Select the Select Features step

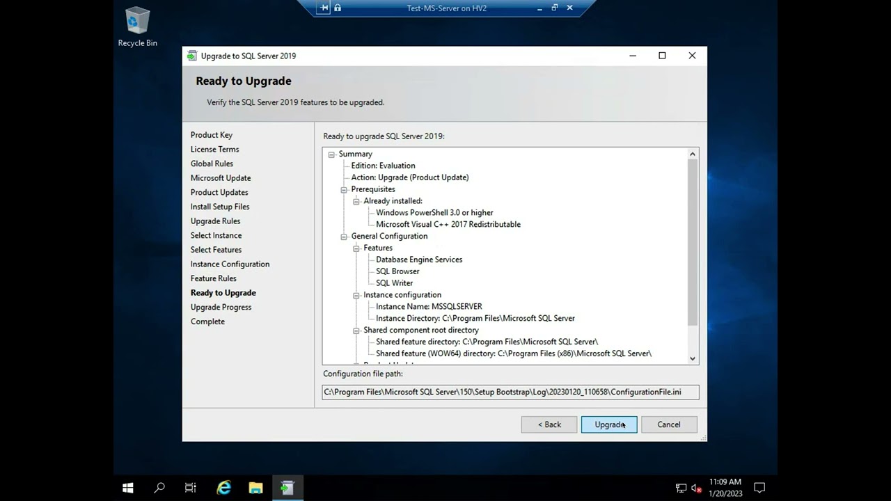(216, 250)
